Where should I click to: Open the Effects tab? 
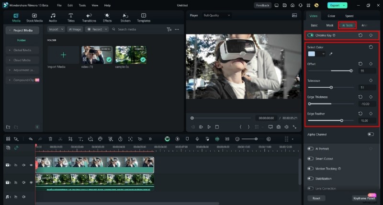click(107, 18)
